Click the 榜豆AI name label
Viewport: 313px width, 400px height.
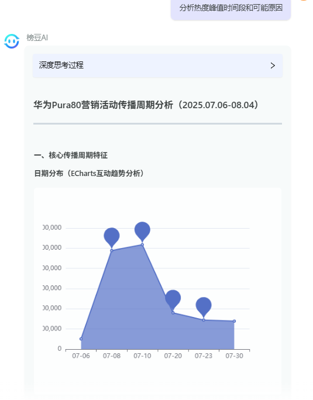(37, 38)
